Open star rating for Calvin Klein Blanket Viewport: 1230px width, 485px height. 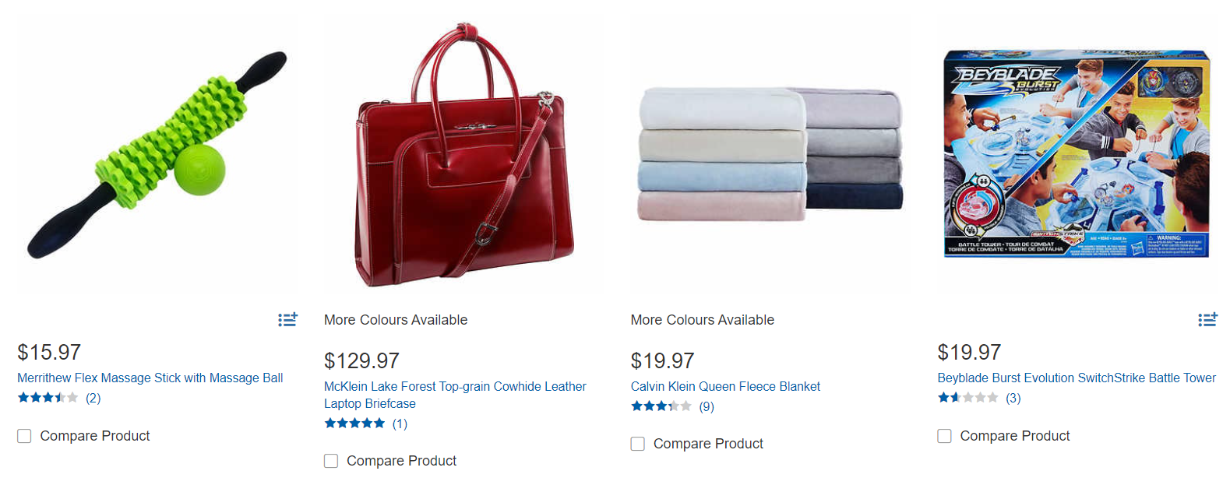[661, 406]
